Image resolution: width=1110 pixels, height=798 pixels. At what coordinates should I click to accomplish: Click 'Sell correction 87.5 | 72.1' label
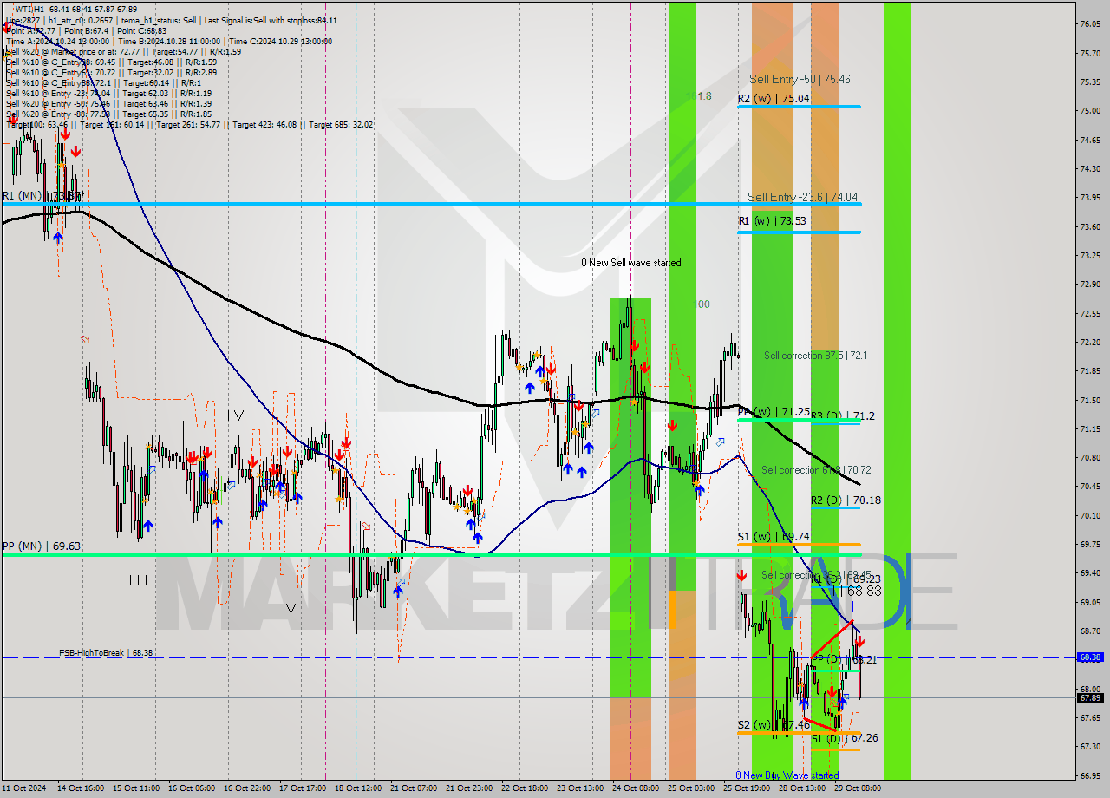[x=815, y=356]
